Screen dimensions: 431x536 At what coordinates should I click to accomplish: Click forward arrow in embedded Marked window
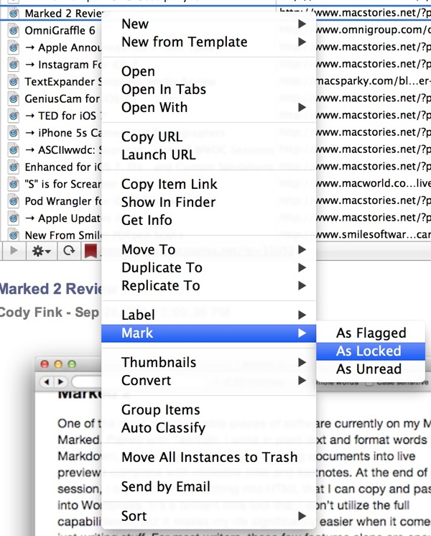60,382
